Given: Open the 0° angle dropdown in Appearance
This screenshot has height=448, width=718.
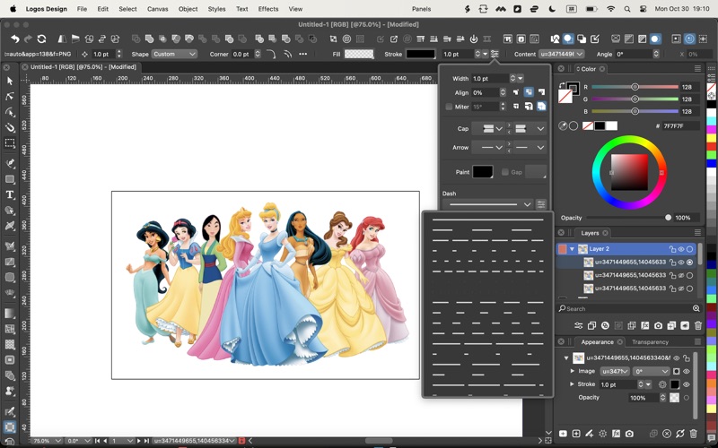Looking at the screenshot, I should coord(652,371).
